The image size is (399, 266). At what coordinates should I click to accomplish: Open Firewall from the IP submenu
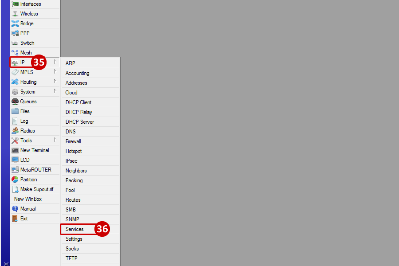(x=90, y=141)
